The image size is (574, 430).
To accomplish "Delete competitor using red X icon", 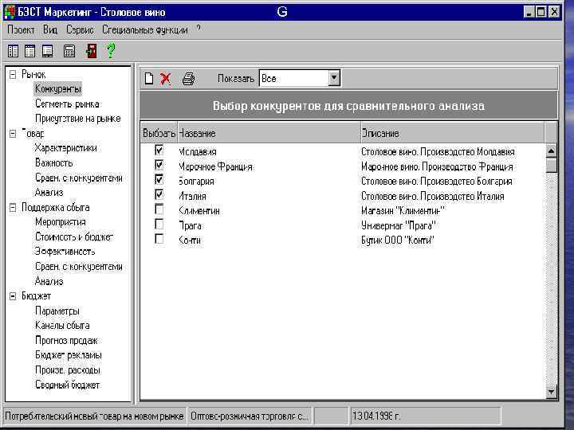I will [x=166, y=78].
